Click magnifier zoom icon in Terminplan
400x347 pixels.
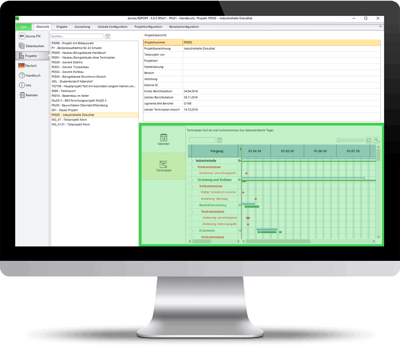coord(377,140)
